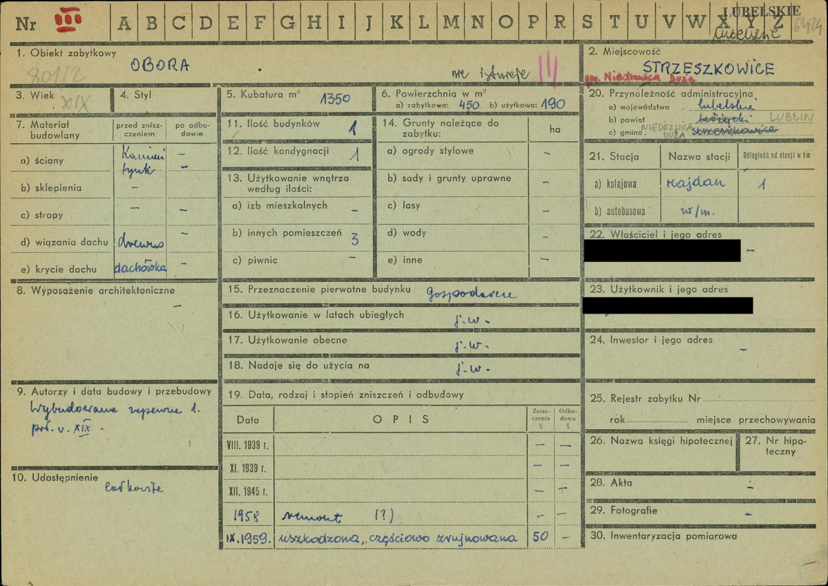Select letter S in alphabet index
Screen dimensions: 828x586
pos(587,22)
